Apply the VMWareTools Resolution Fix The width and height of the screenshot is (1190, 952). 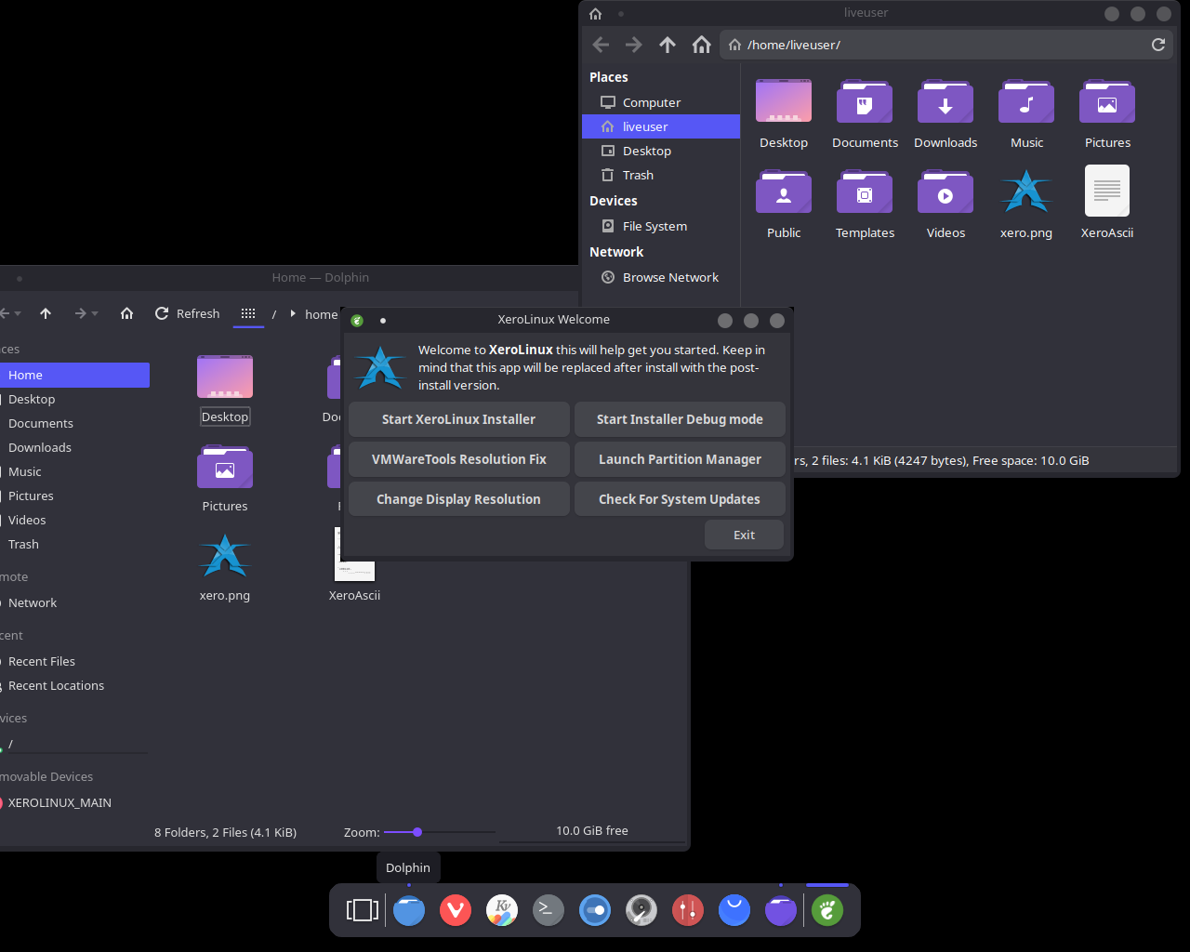pos(458,459)
